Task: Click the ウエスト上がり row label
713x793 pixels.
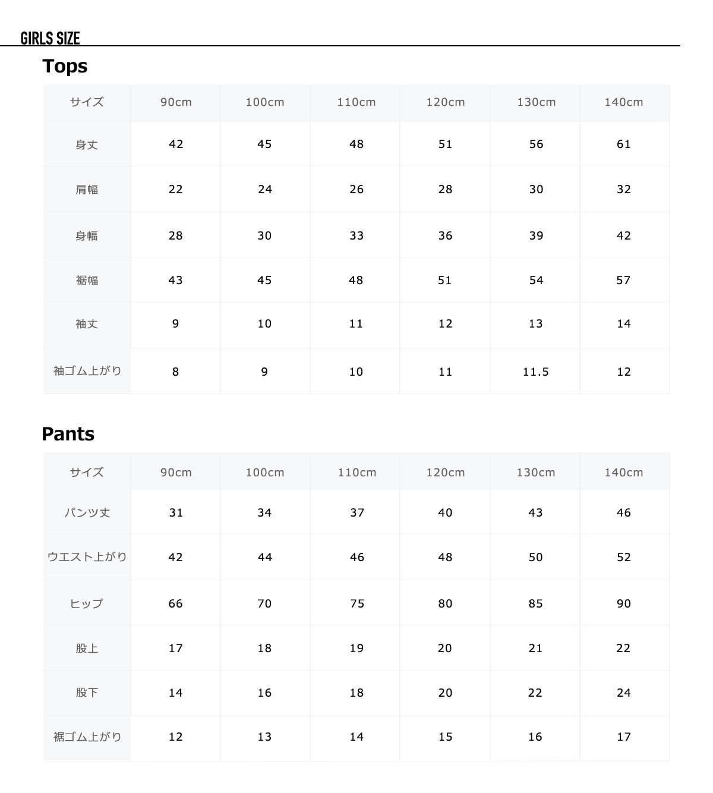Action: pos(87,557)
